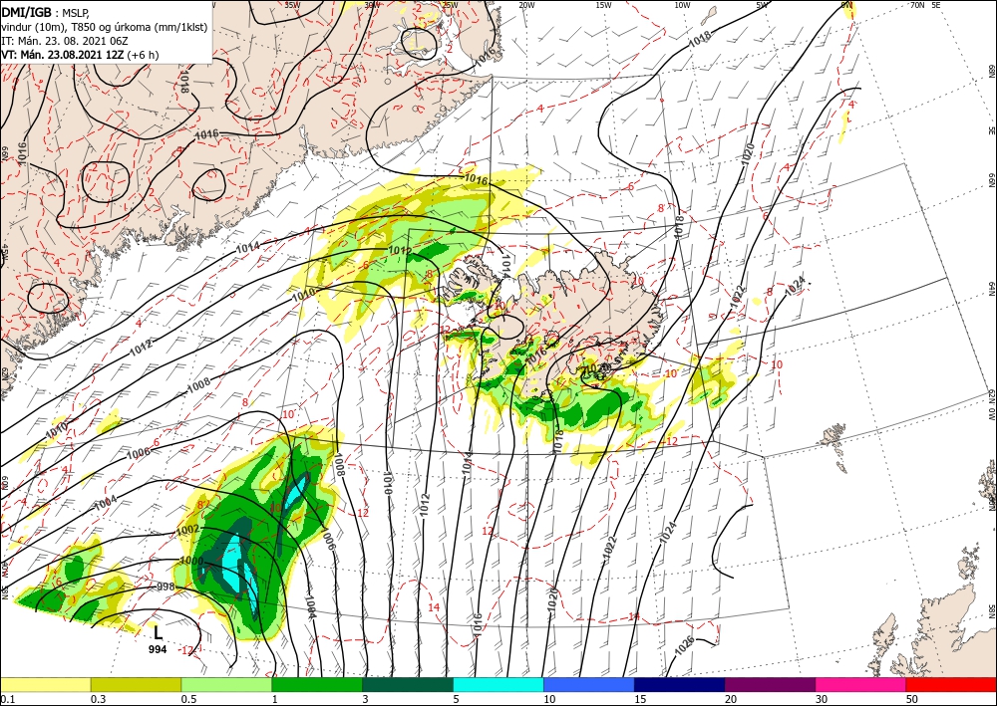Click the "10W" longitude label

click(682, 4)
